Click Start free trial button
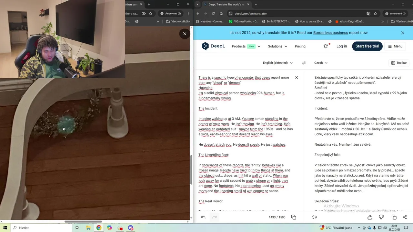 pyautogui.click(x=367, y=46)
